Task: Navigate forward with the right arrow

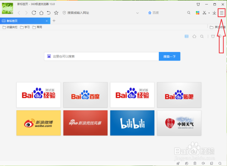Action: pos(26,13)
